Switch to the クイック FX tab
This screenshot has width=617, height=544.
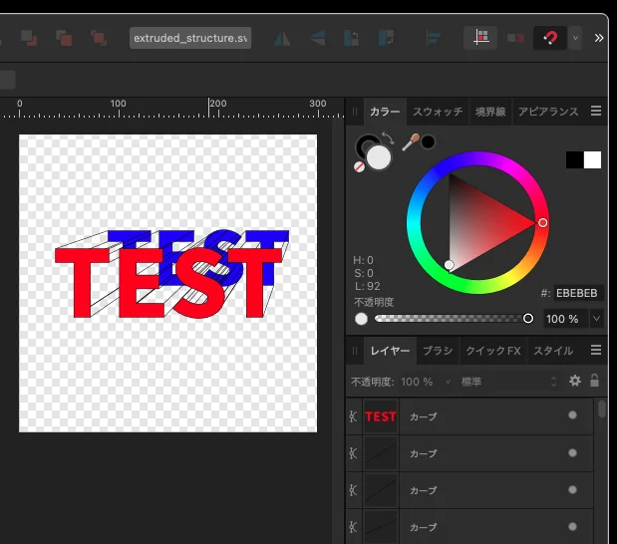pyautogui.click(x=493, y=351)
